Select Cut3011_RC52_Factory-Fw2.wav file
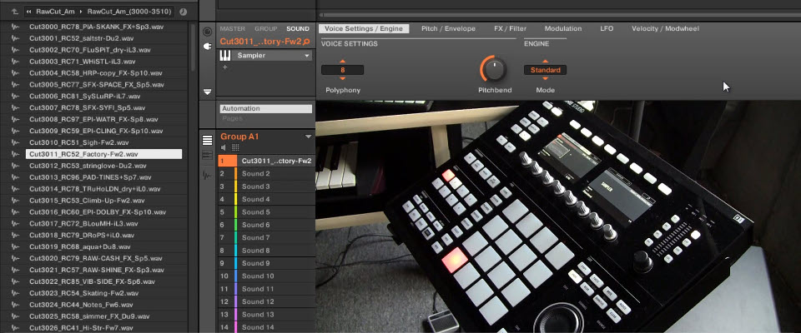This screenshot has width=801, height=333. coord(103,154)
